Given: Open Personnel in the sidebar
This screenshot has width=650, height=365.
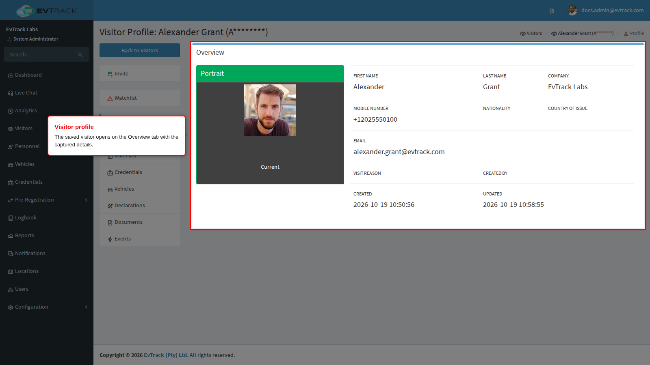Looking at the screenshot, I should click(x=24, y=146).
